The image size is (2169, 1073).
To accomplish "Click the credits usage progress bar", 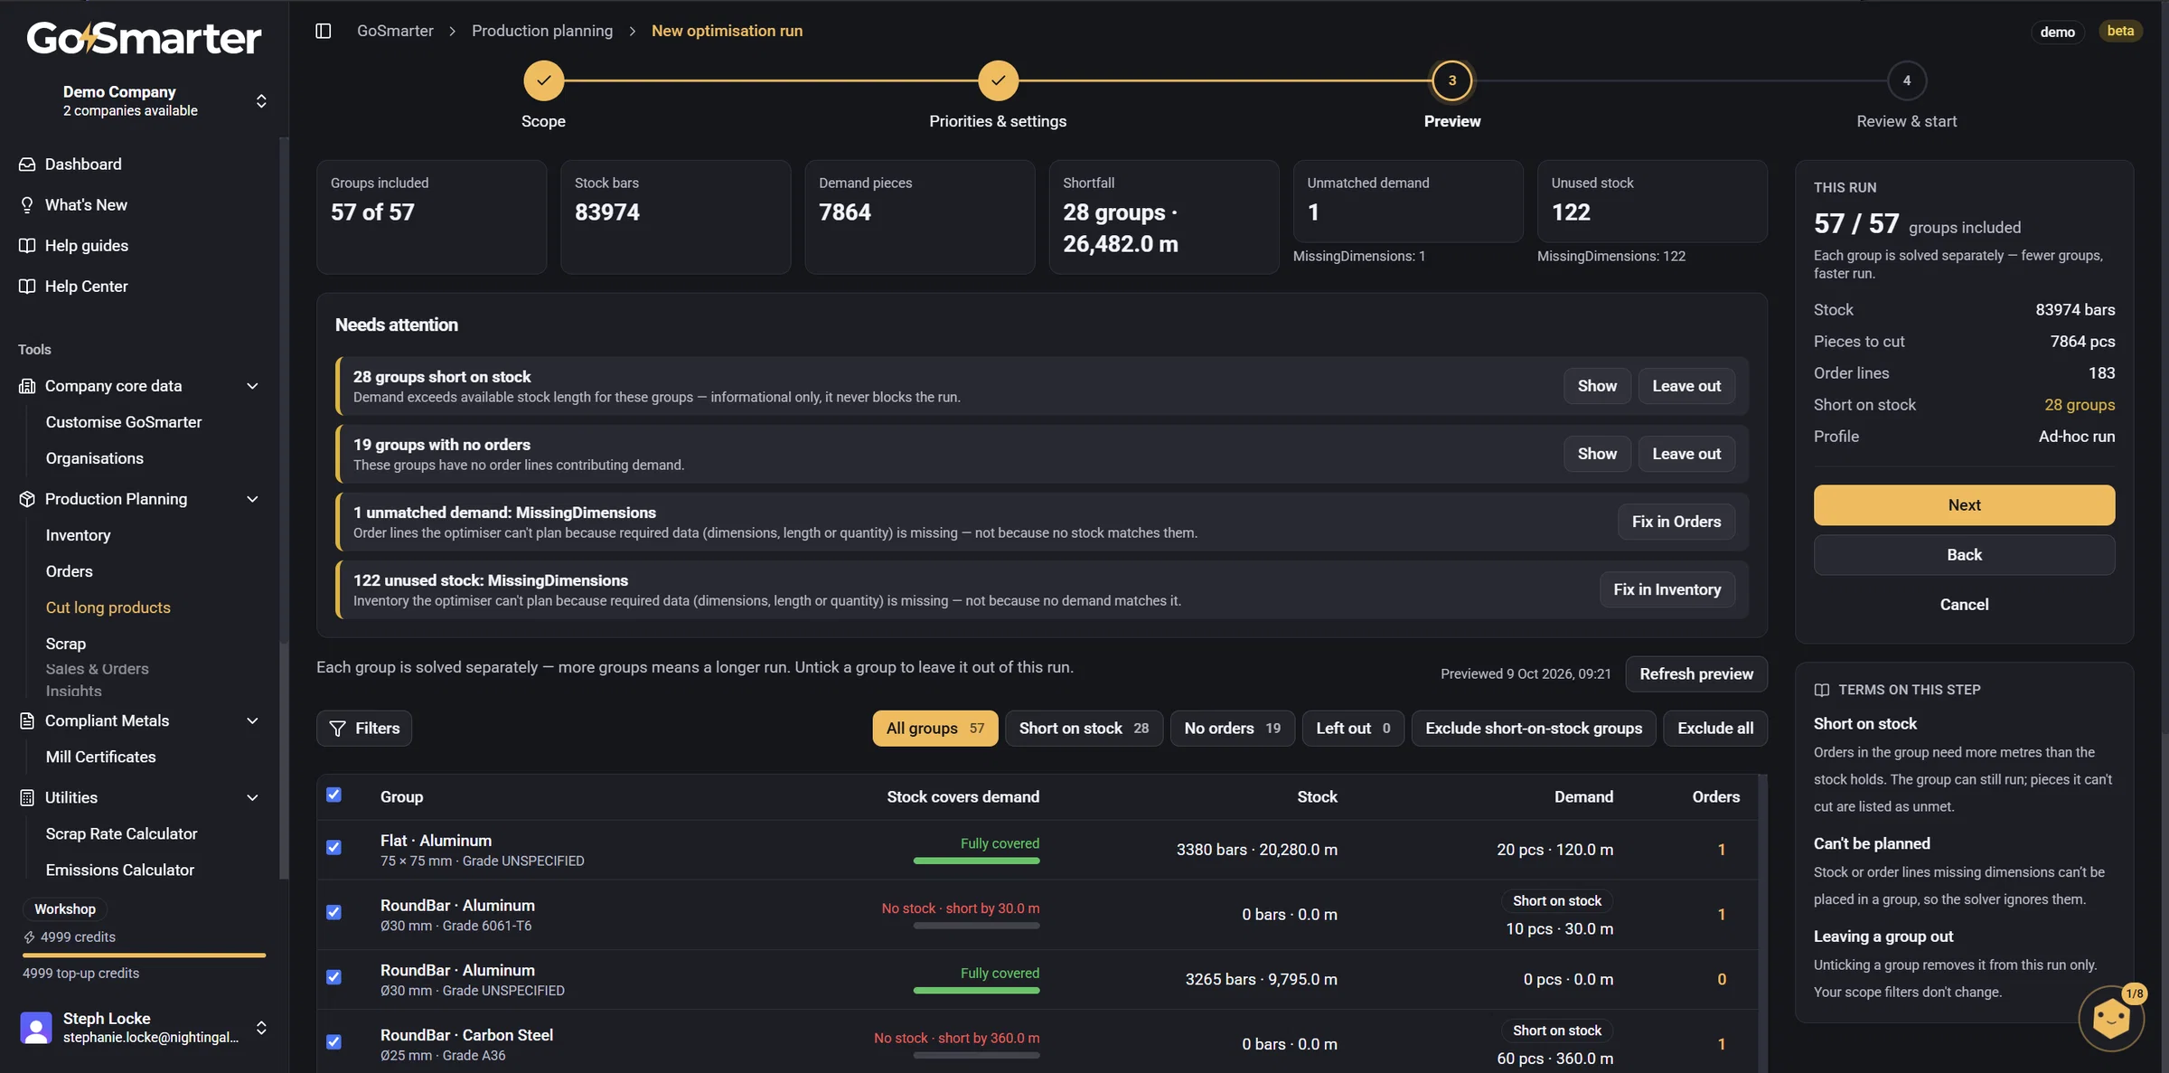I will click(x=145, y=955).
